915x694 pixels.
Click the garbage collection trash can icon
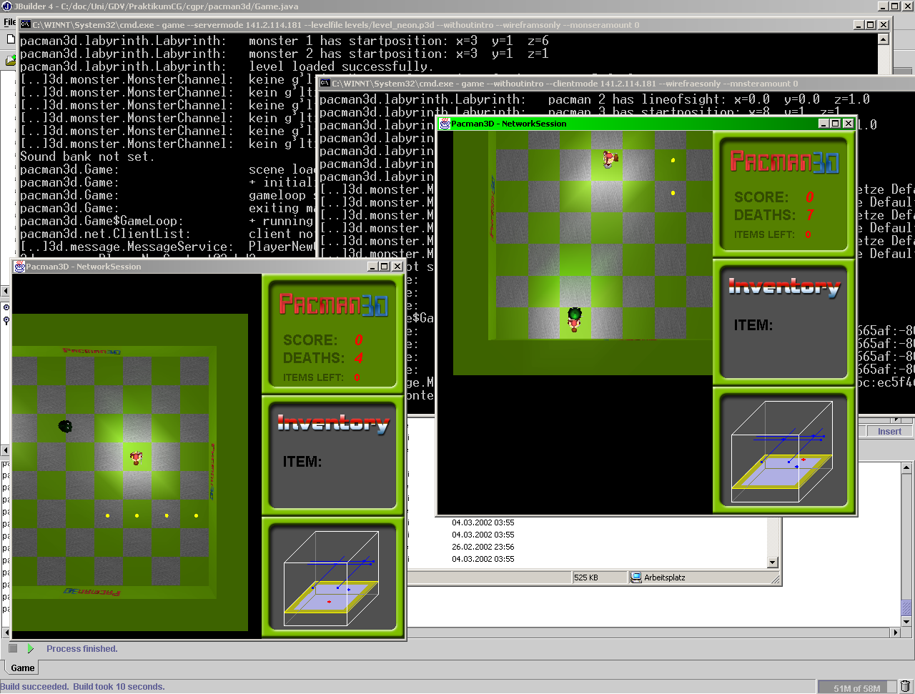tap(905, 687)
